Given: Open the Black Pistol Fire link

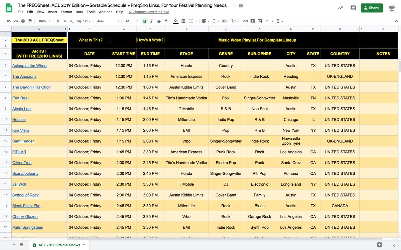Looking at the screenshot, I should coord(26,206).
